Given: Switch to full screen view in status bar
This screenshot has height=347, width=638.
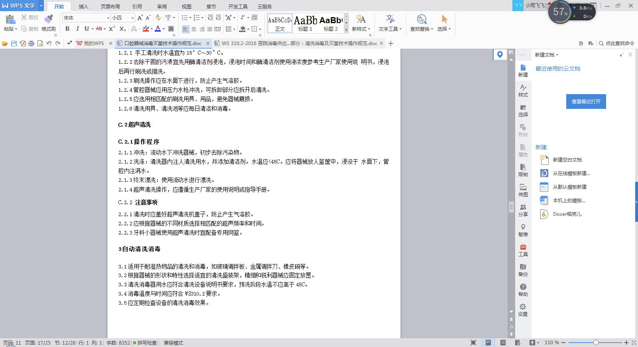Looking at the screenshot, I should [473, 343].
